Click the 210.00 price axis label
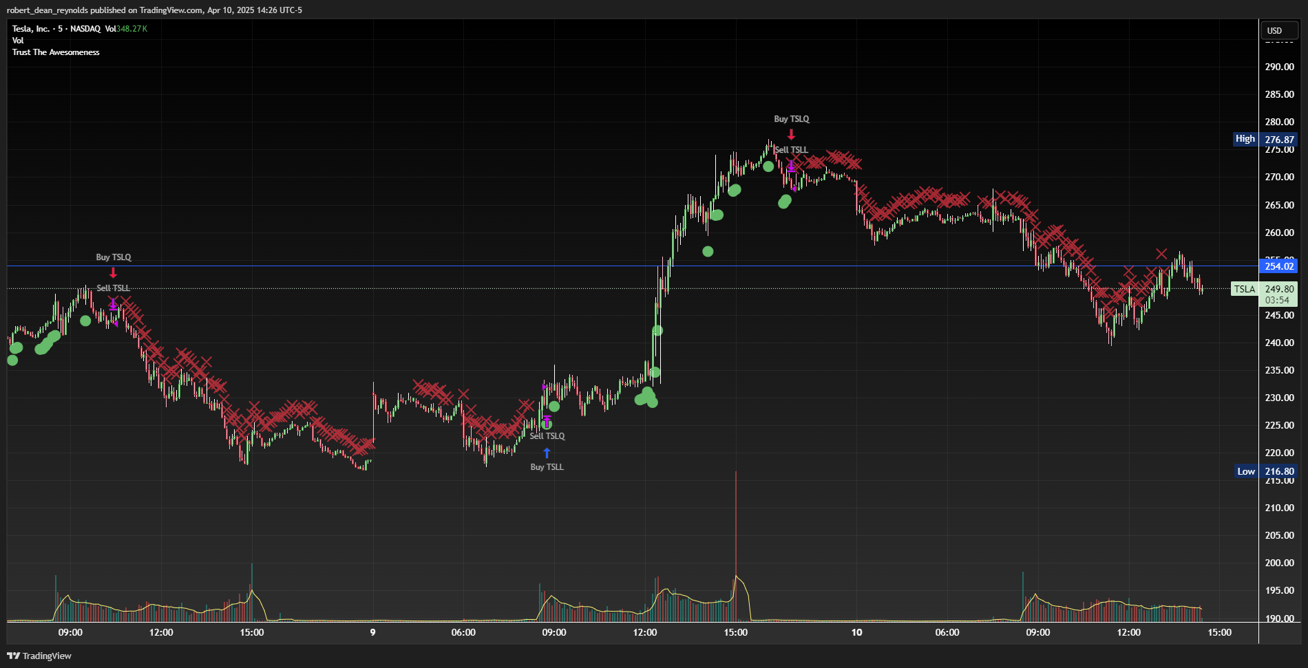This screenshot has height=668, width=1308. point(1280,508)
